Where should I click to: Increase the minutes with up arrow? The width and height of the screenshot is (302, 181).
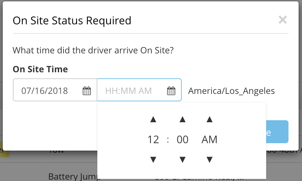click(182, 120)
